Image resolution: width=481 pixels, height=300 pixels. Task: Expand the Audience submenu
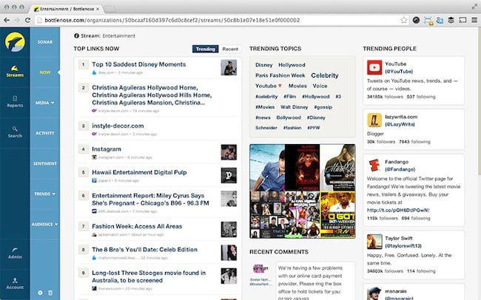click(45, 224)
